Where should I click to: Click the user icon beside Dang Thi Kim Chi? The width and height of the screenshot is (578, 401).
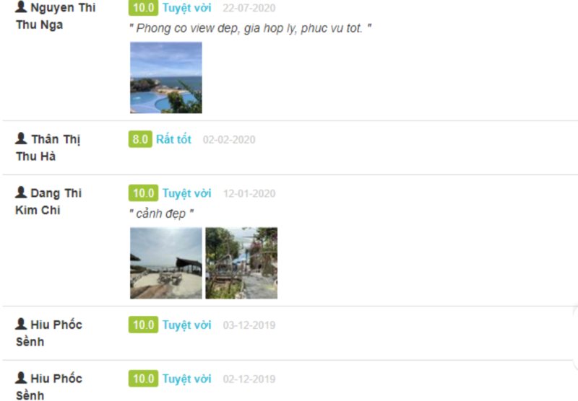(x=21, y=192)
